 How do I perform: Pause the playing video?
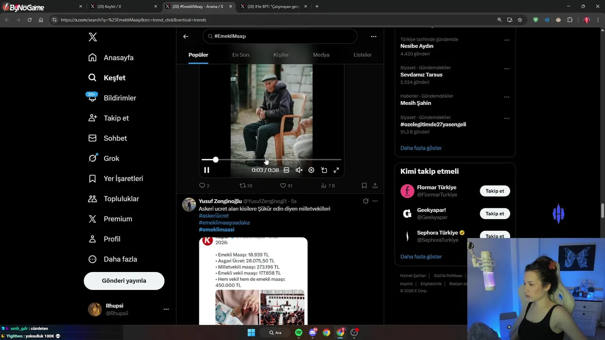point(207,170)
